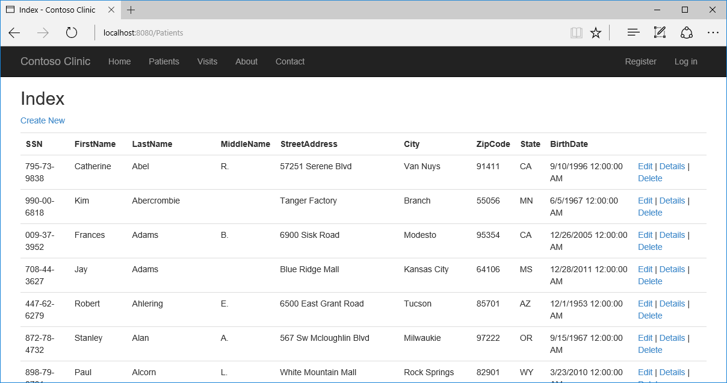Viewport: 727px width, 383px height.
Task: Open a new browser tab
Action: point(131,10)
